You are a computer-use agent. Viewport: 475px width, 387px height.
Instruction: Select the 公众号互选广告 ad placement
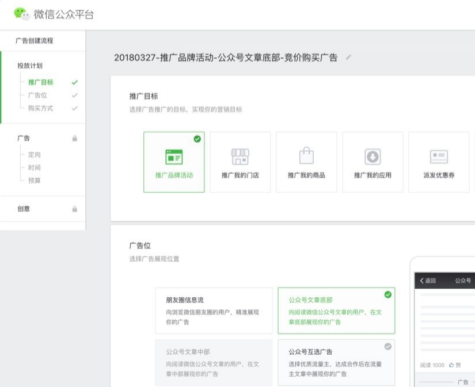(x=336, y=362)
